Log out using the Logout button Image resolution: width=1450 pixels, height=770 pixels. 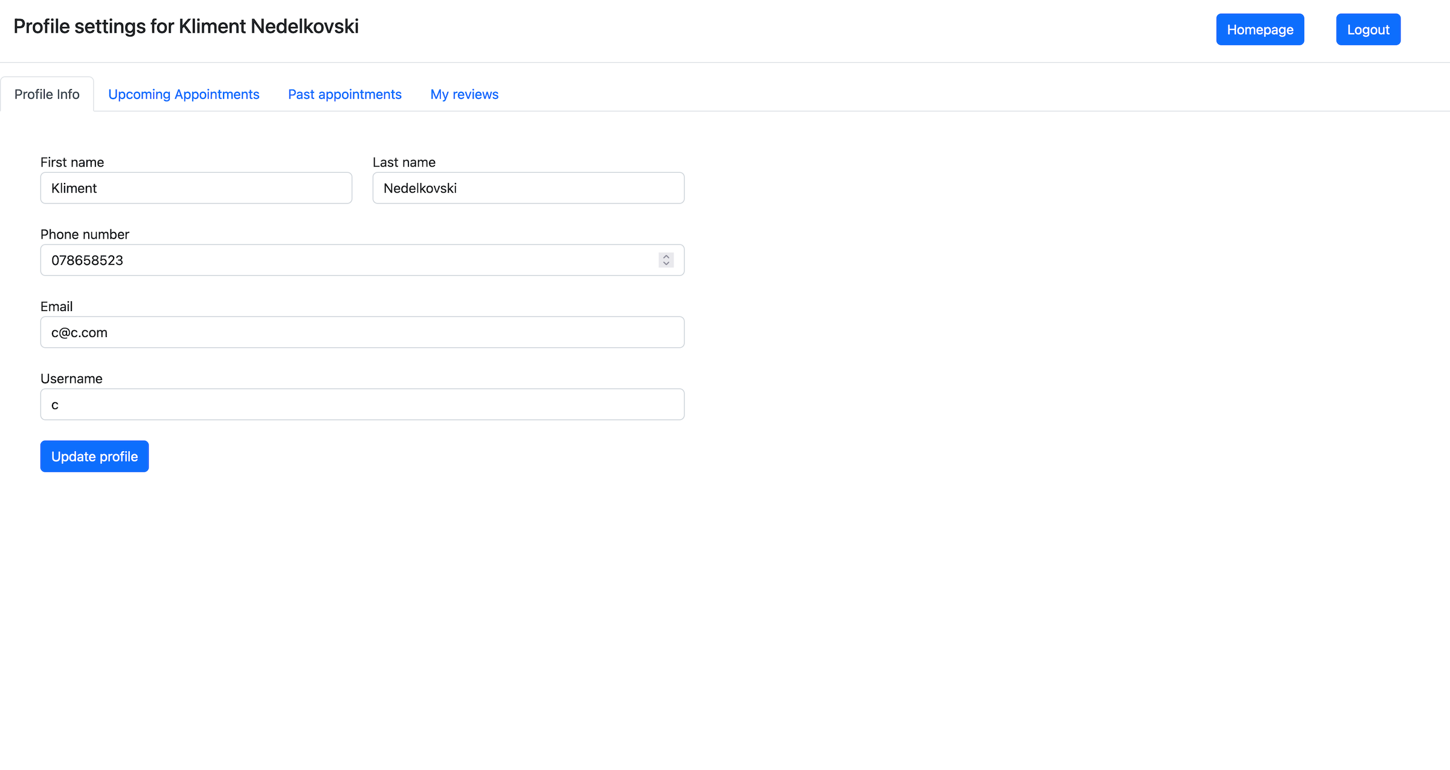(1368, 30)
